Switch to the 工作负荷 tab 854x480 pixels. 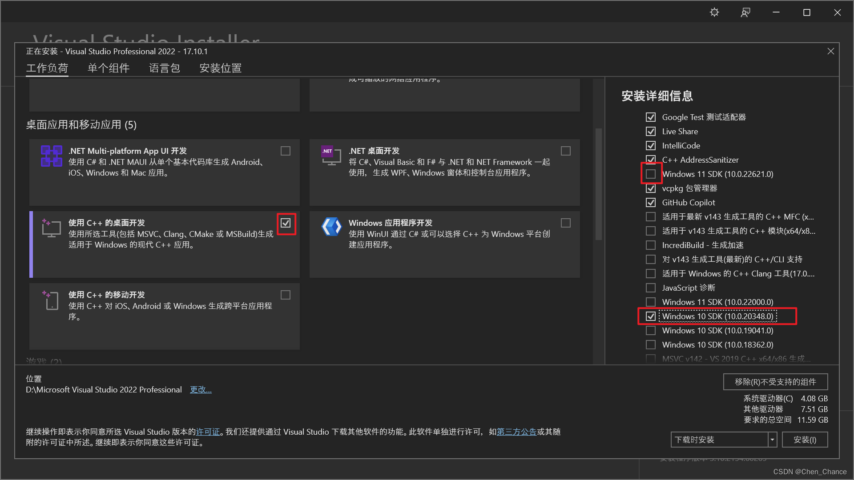pyautogui.click(x=47, y=68)
